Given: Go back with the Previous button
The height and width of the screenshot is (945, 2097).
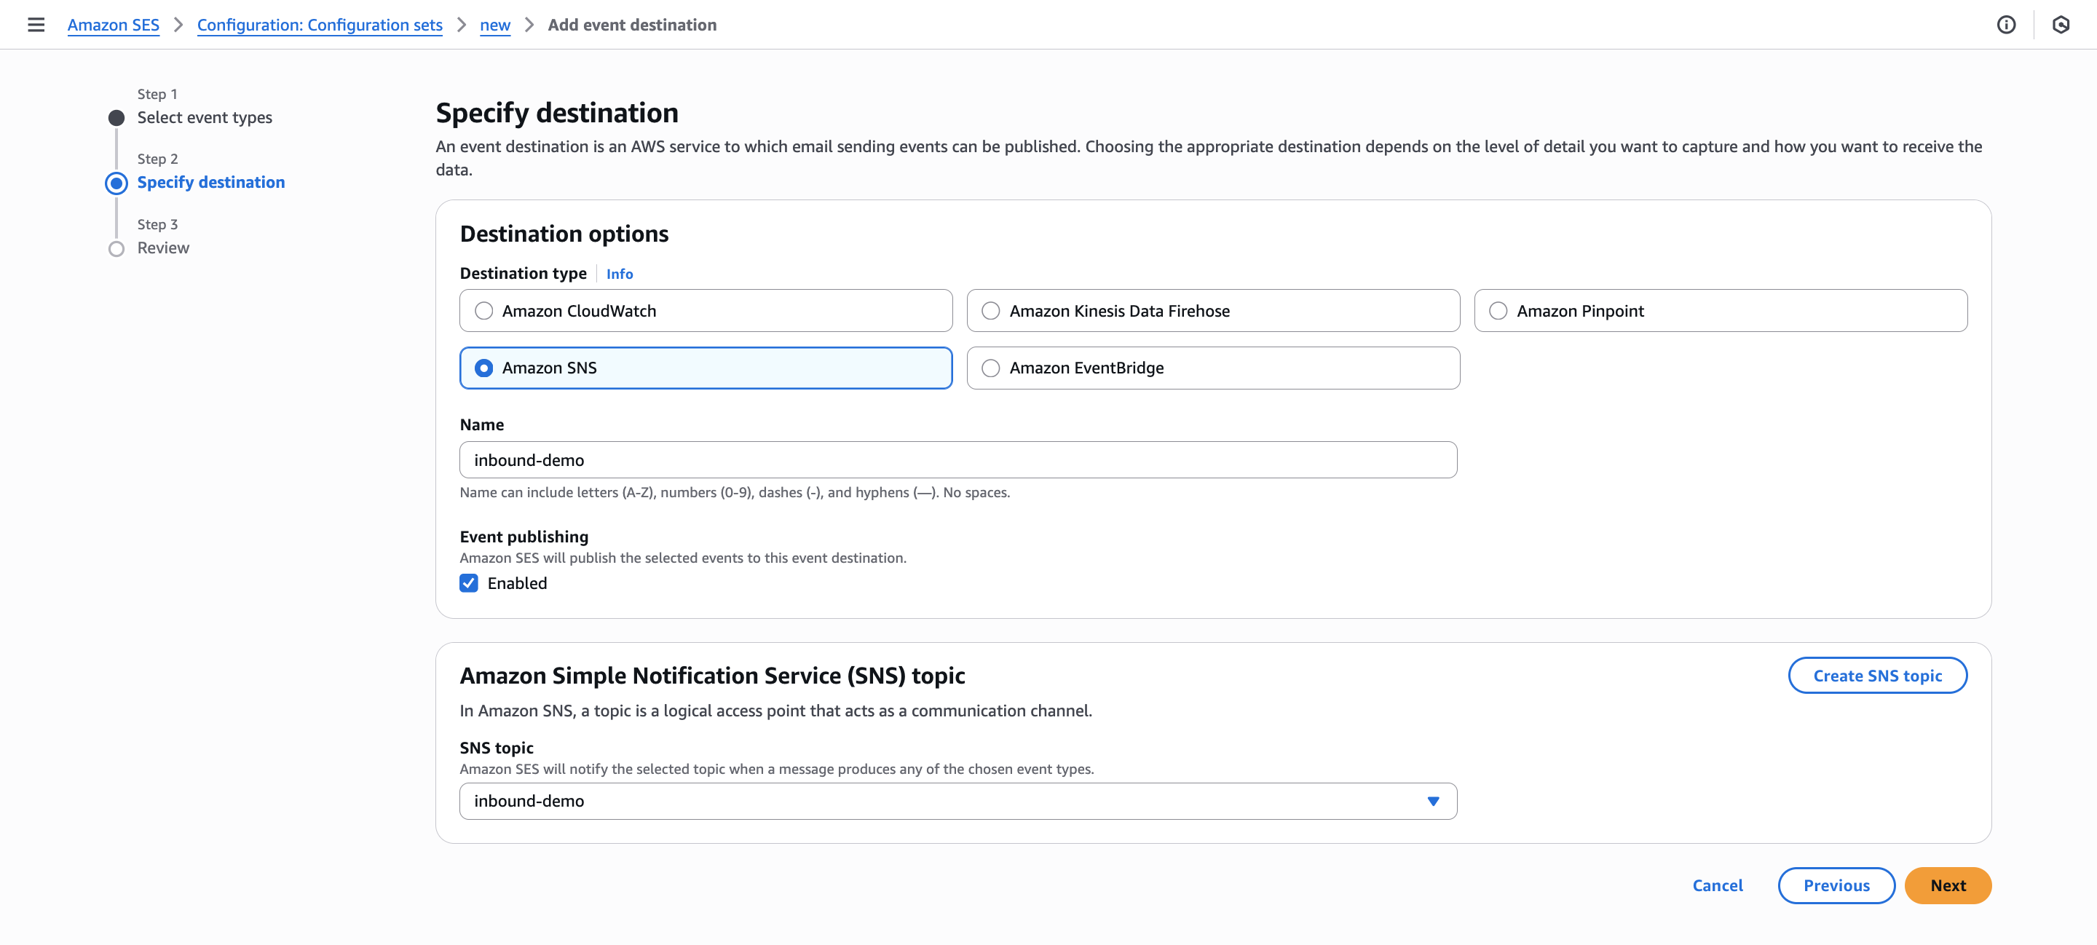Looking at the screenshot, I should click(1836, 885).
